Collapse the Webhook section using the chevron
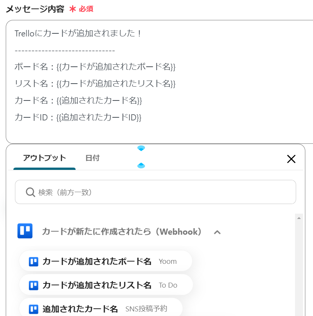 tap(217, 232)
